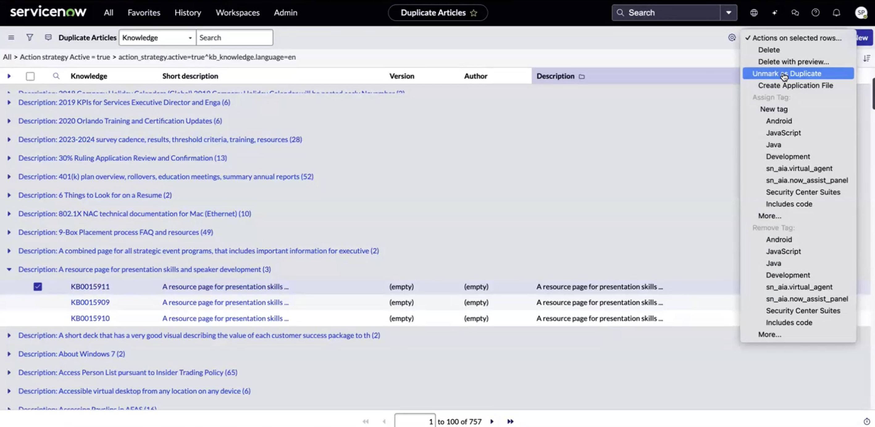Screen dimensions: 875x427
Task: Sort by Version column header
Action: click(x=401, y=76)
